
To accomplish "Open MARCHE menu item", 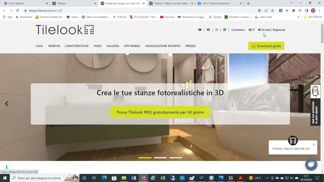I will tap(54, 46).
